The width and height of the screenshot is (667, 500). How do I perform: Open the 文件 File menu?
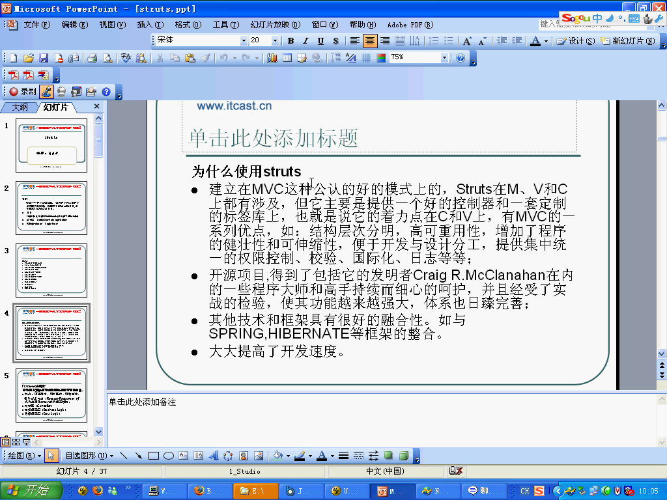coord(37,25)
